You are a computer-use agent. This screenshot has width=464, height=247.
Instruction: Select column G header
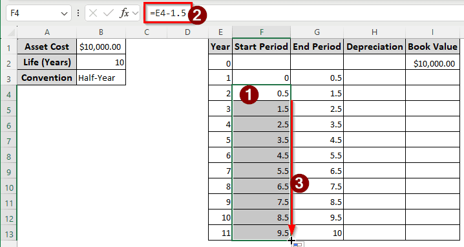point(317,32)
